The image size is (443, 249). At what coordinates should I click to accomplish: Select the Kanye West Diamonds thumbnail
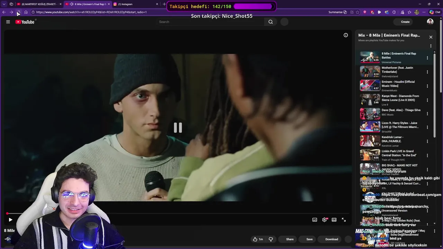pos(370,100)
